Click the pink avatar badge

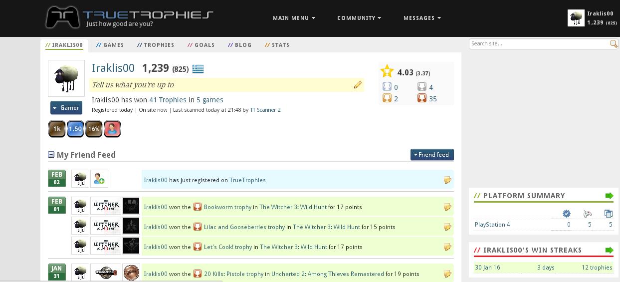[112, 129]
